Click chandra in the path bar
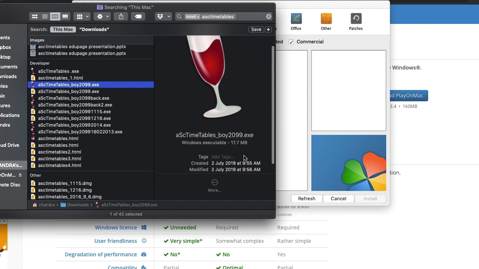Viewport: 479px width, 269px height. click(44, 205)
